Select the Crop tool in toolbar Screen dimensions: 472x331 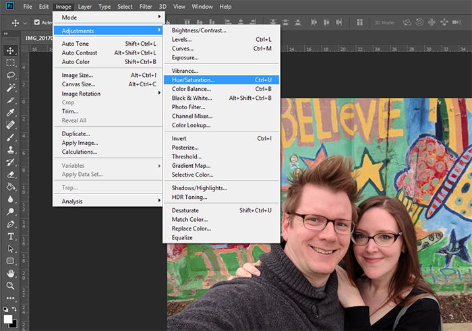11,100
